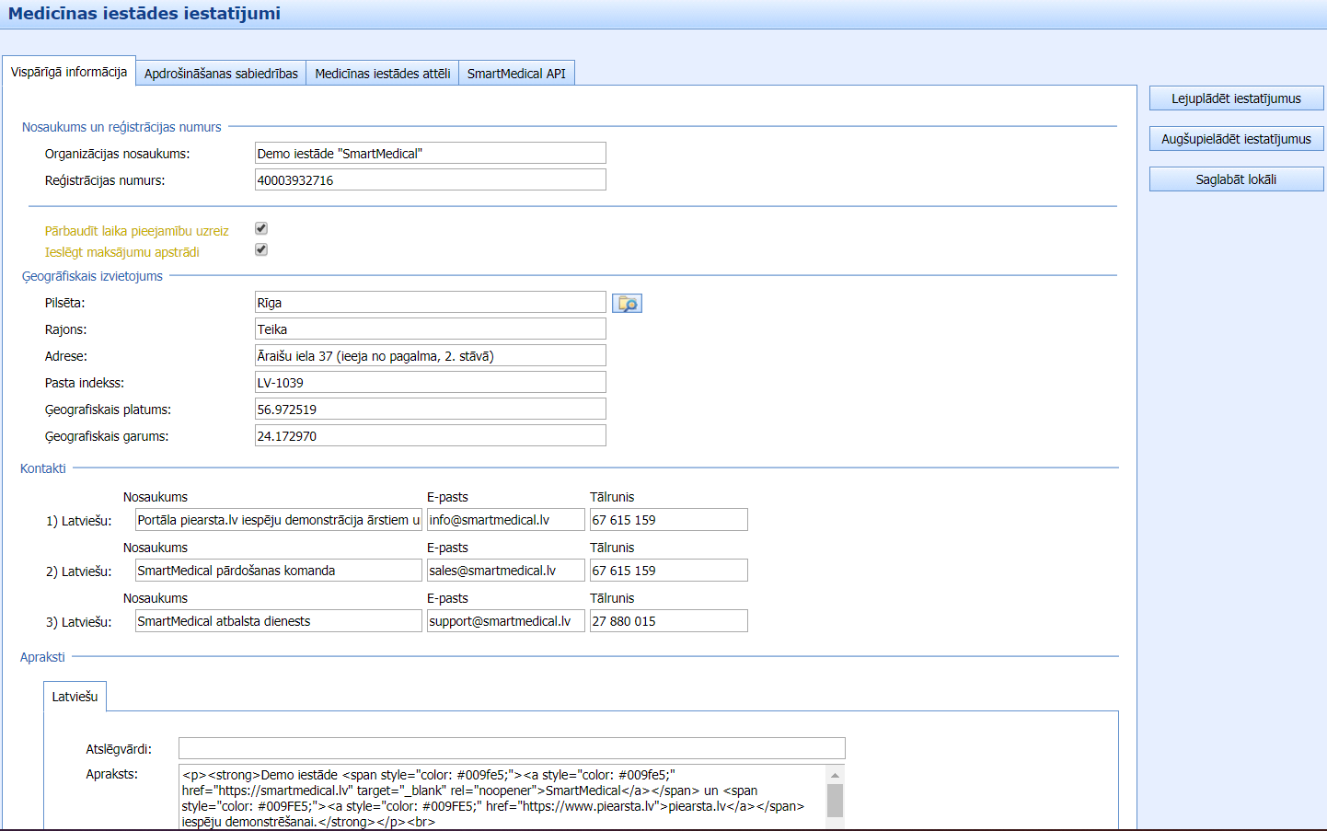1327x831 pixels.
Task: Click the Organizācijas nosaukums input field
Action: point(430,154)
